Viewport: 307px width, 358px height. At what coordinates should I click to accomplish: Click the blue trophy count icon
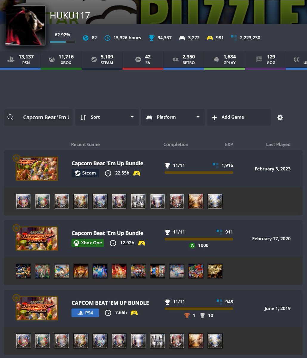152,38
